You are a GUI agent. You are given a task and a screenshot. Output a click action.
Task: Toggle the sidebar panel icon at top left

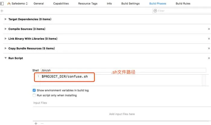click(x=2, y=4)
